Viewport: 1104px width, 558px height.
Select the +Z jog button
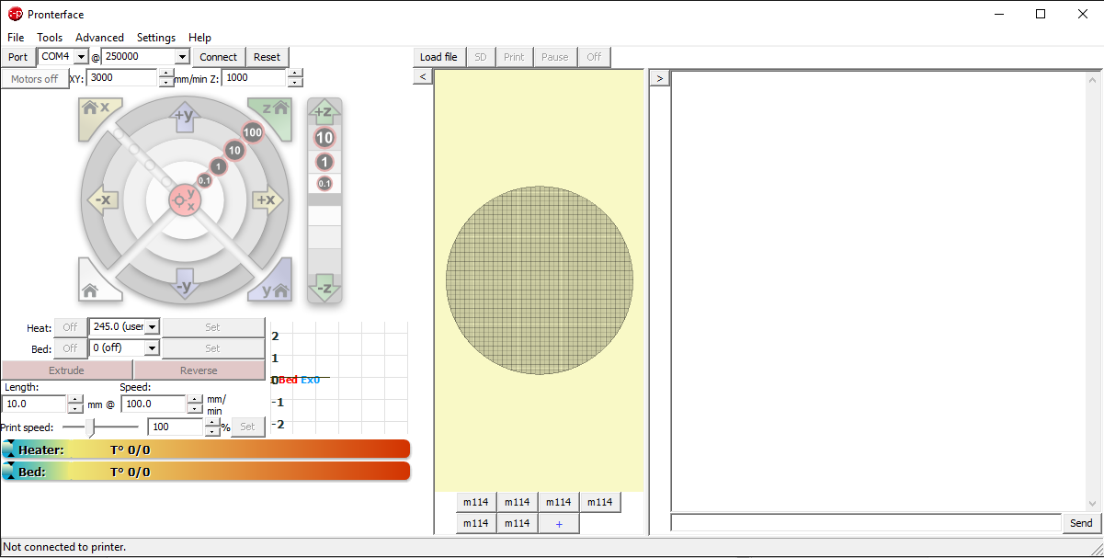[324, 110]
